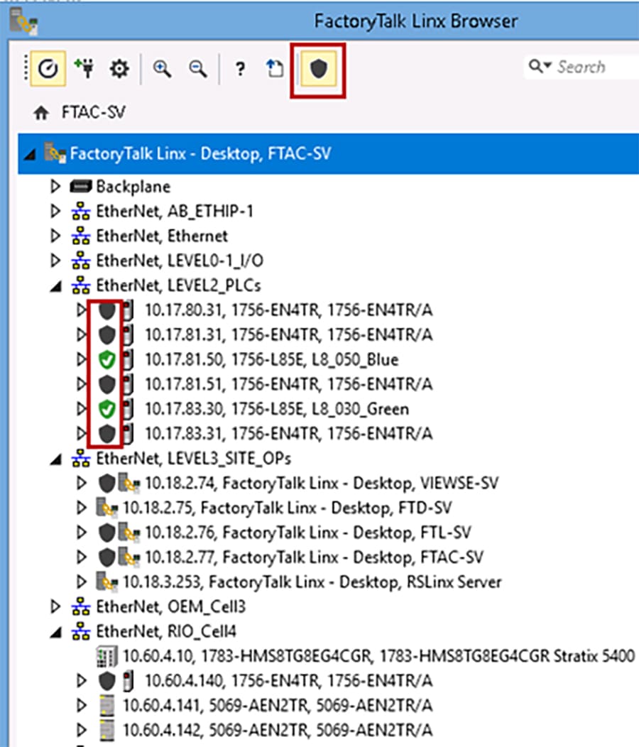This screenshot has height=747, width=639.
Task: Expand the EtherNet, LEVEL0-1_I/O node
Action: pyautogui.click(x=55, y=261)
